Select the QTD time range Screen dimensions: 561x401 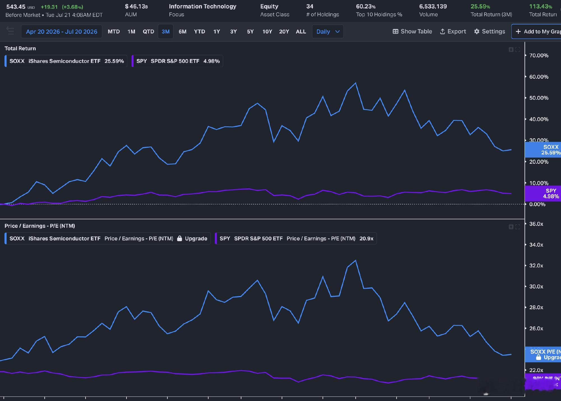148,31
